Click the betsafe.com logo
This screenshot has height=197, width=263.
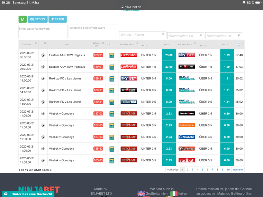tap(187, 113)
